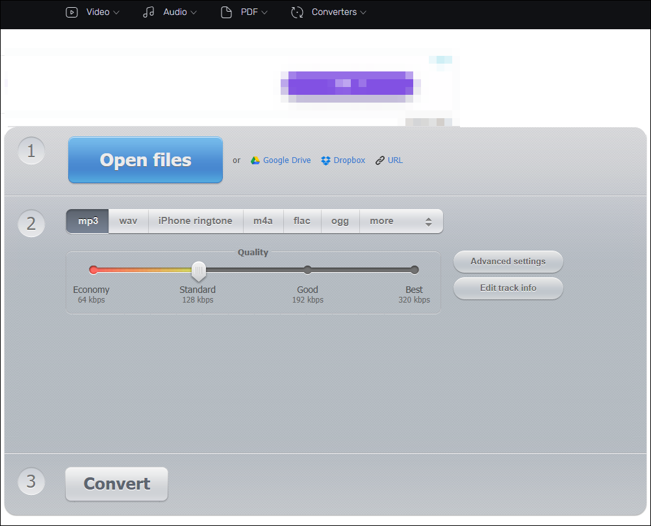
Task: Expand the Video menu chevron
Action: pyautogui.click(x=116, y=12)
